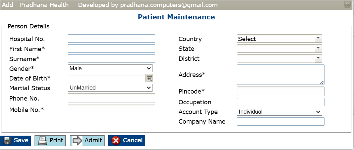Close the Patient Maintenance dialog window

point(347,5)
